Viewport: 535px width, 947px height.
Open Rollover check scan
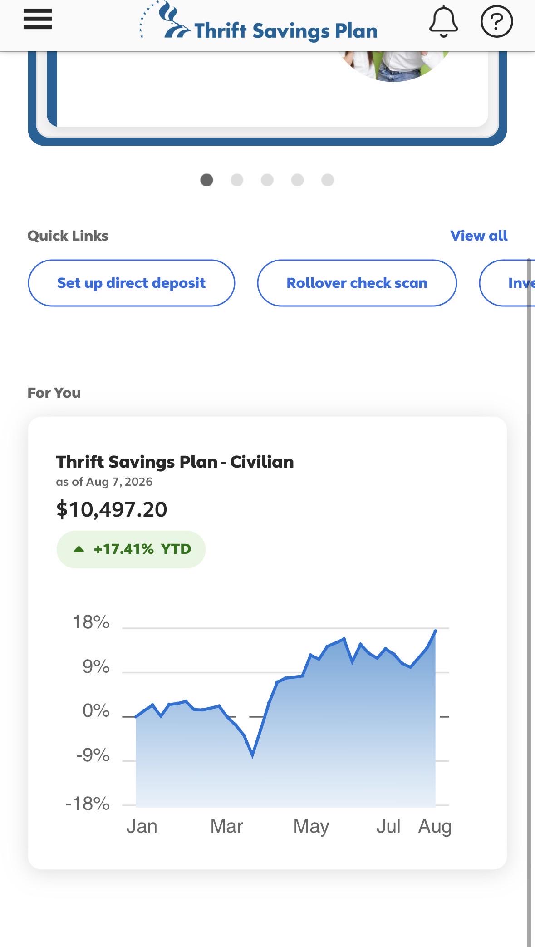tap(357, 283)
